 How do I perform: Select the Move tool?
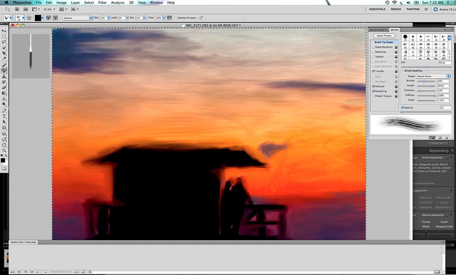[5, 31]
